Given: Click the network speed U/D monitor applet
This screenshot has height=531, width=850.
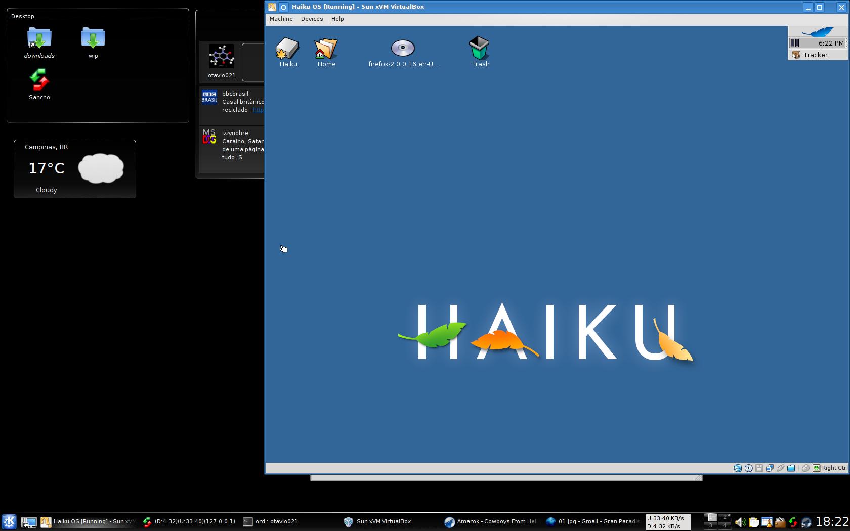Looking at the screenshot, I should [668, 522].
